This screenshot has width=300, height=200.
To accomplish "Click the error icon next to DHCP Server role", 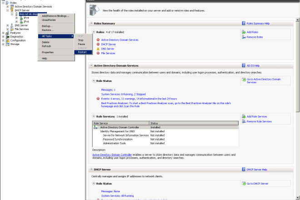I will [x=98, y=44].
